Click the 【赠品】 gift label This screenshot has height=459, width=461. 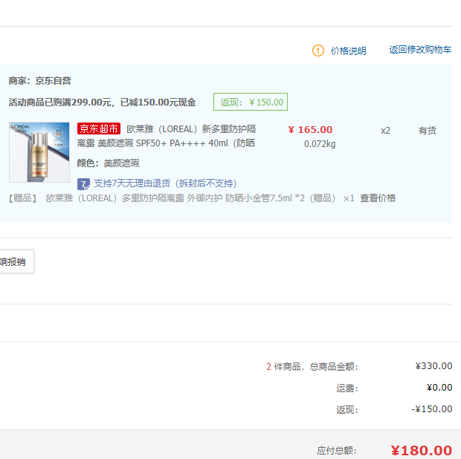click(22, 198)
